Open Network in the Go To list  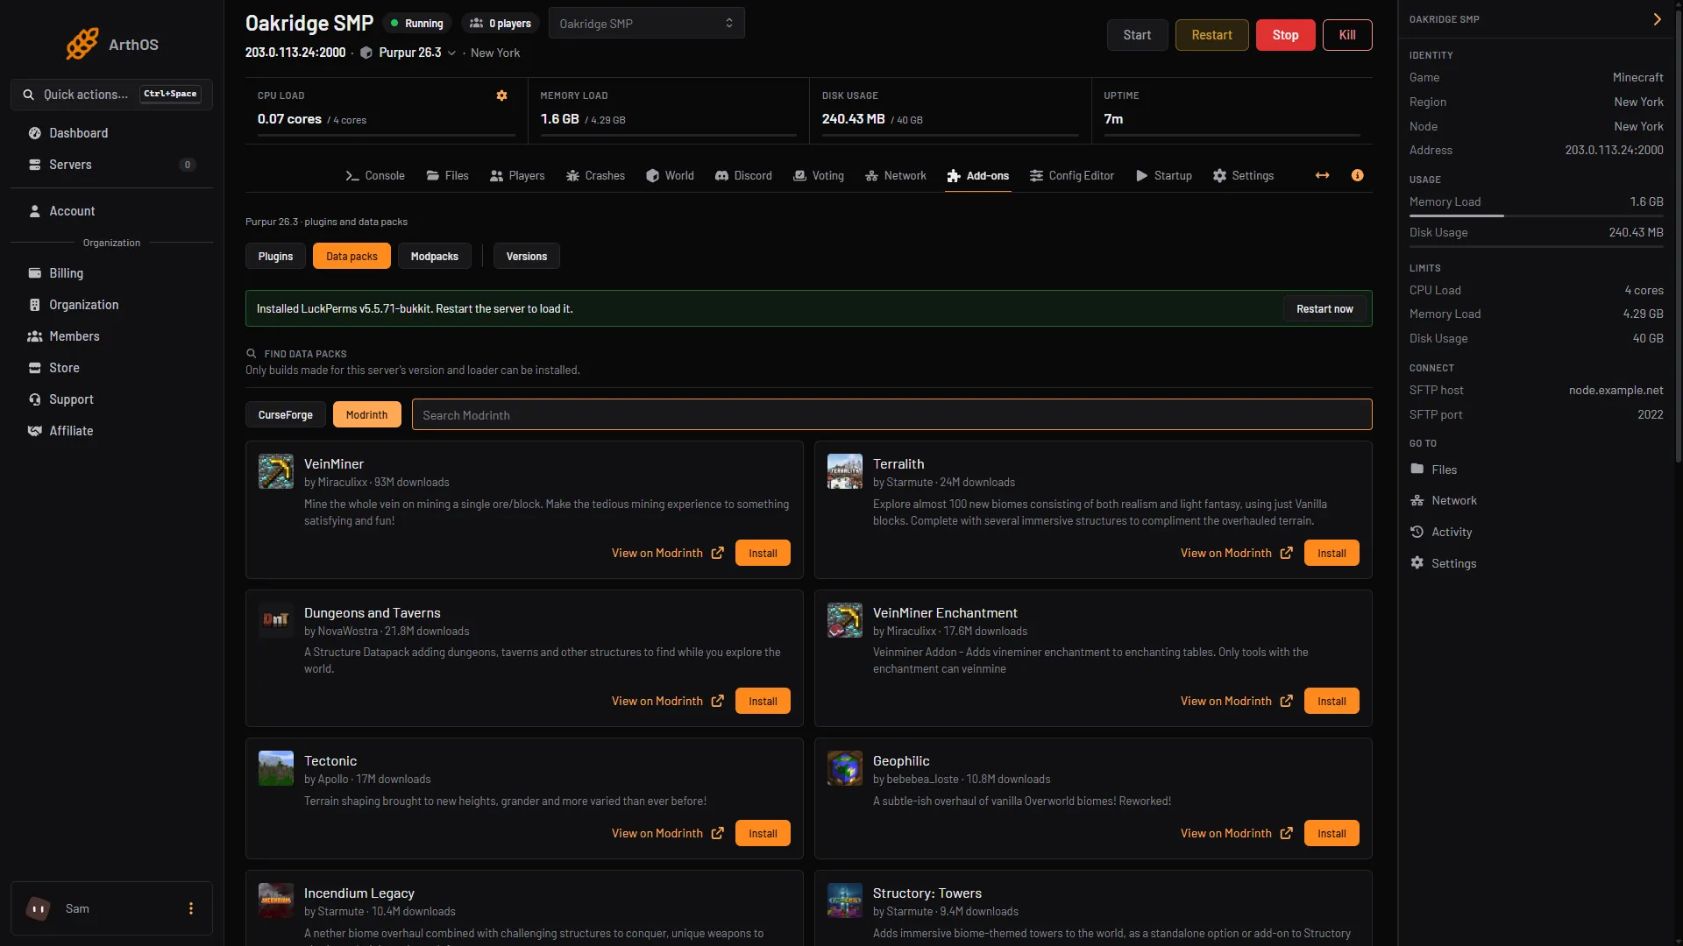tap(1444, 500)
